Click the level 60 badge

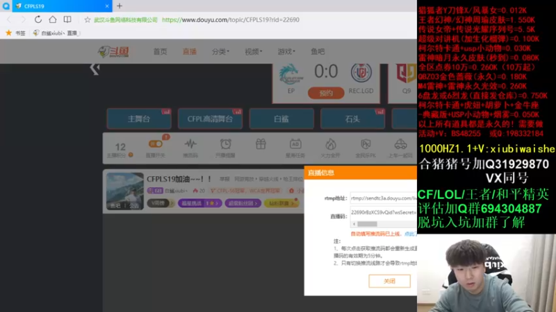coord(155,191)
